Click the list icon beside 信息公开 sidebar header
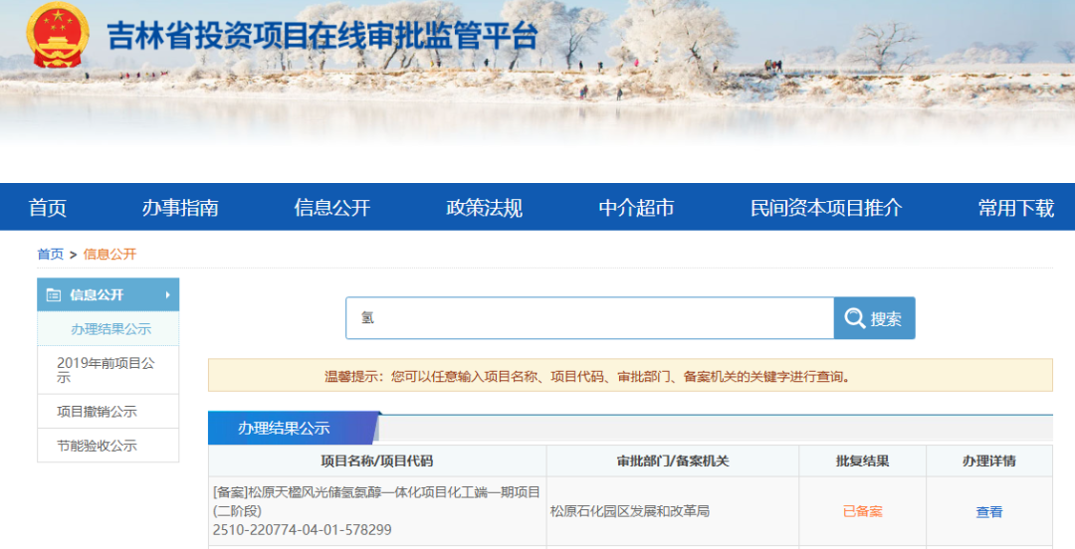This screenshot has height=549, width=1075. (54, 295)
